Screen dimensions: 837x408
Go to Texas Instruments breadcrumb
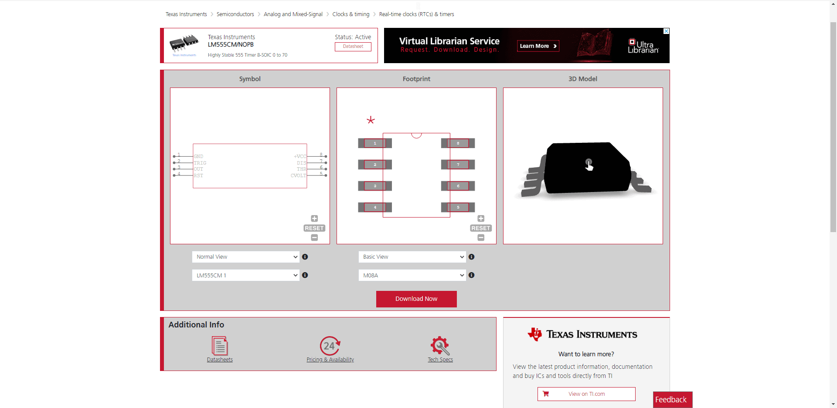point(186,14)
